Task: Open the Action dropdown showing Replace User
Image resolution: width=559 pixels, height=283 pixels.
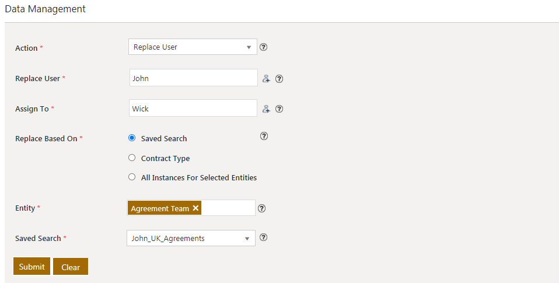Action: (x=193, y=47)
